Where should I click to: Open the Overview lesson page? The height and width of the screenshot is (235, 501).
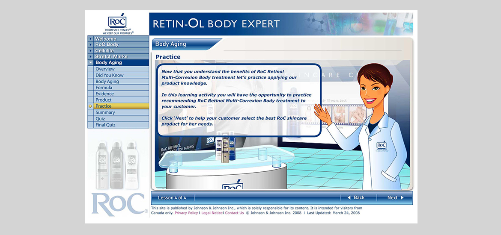105,69
